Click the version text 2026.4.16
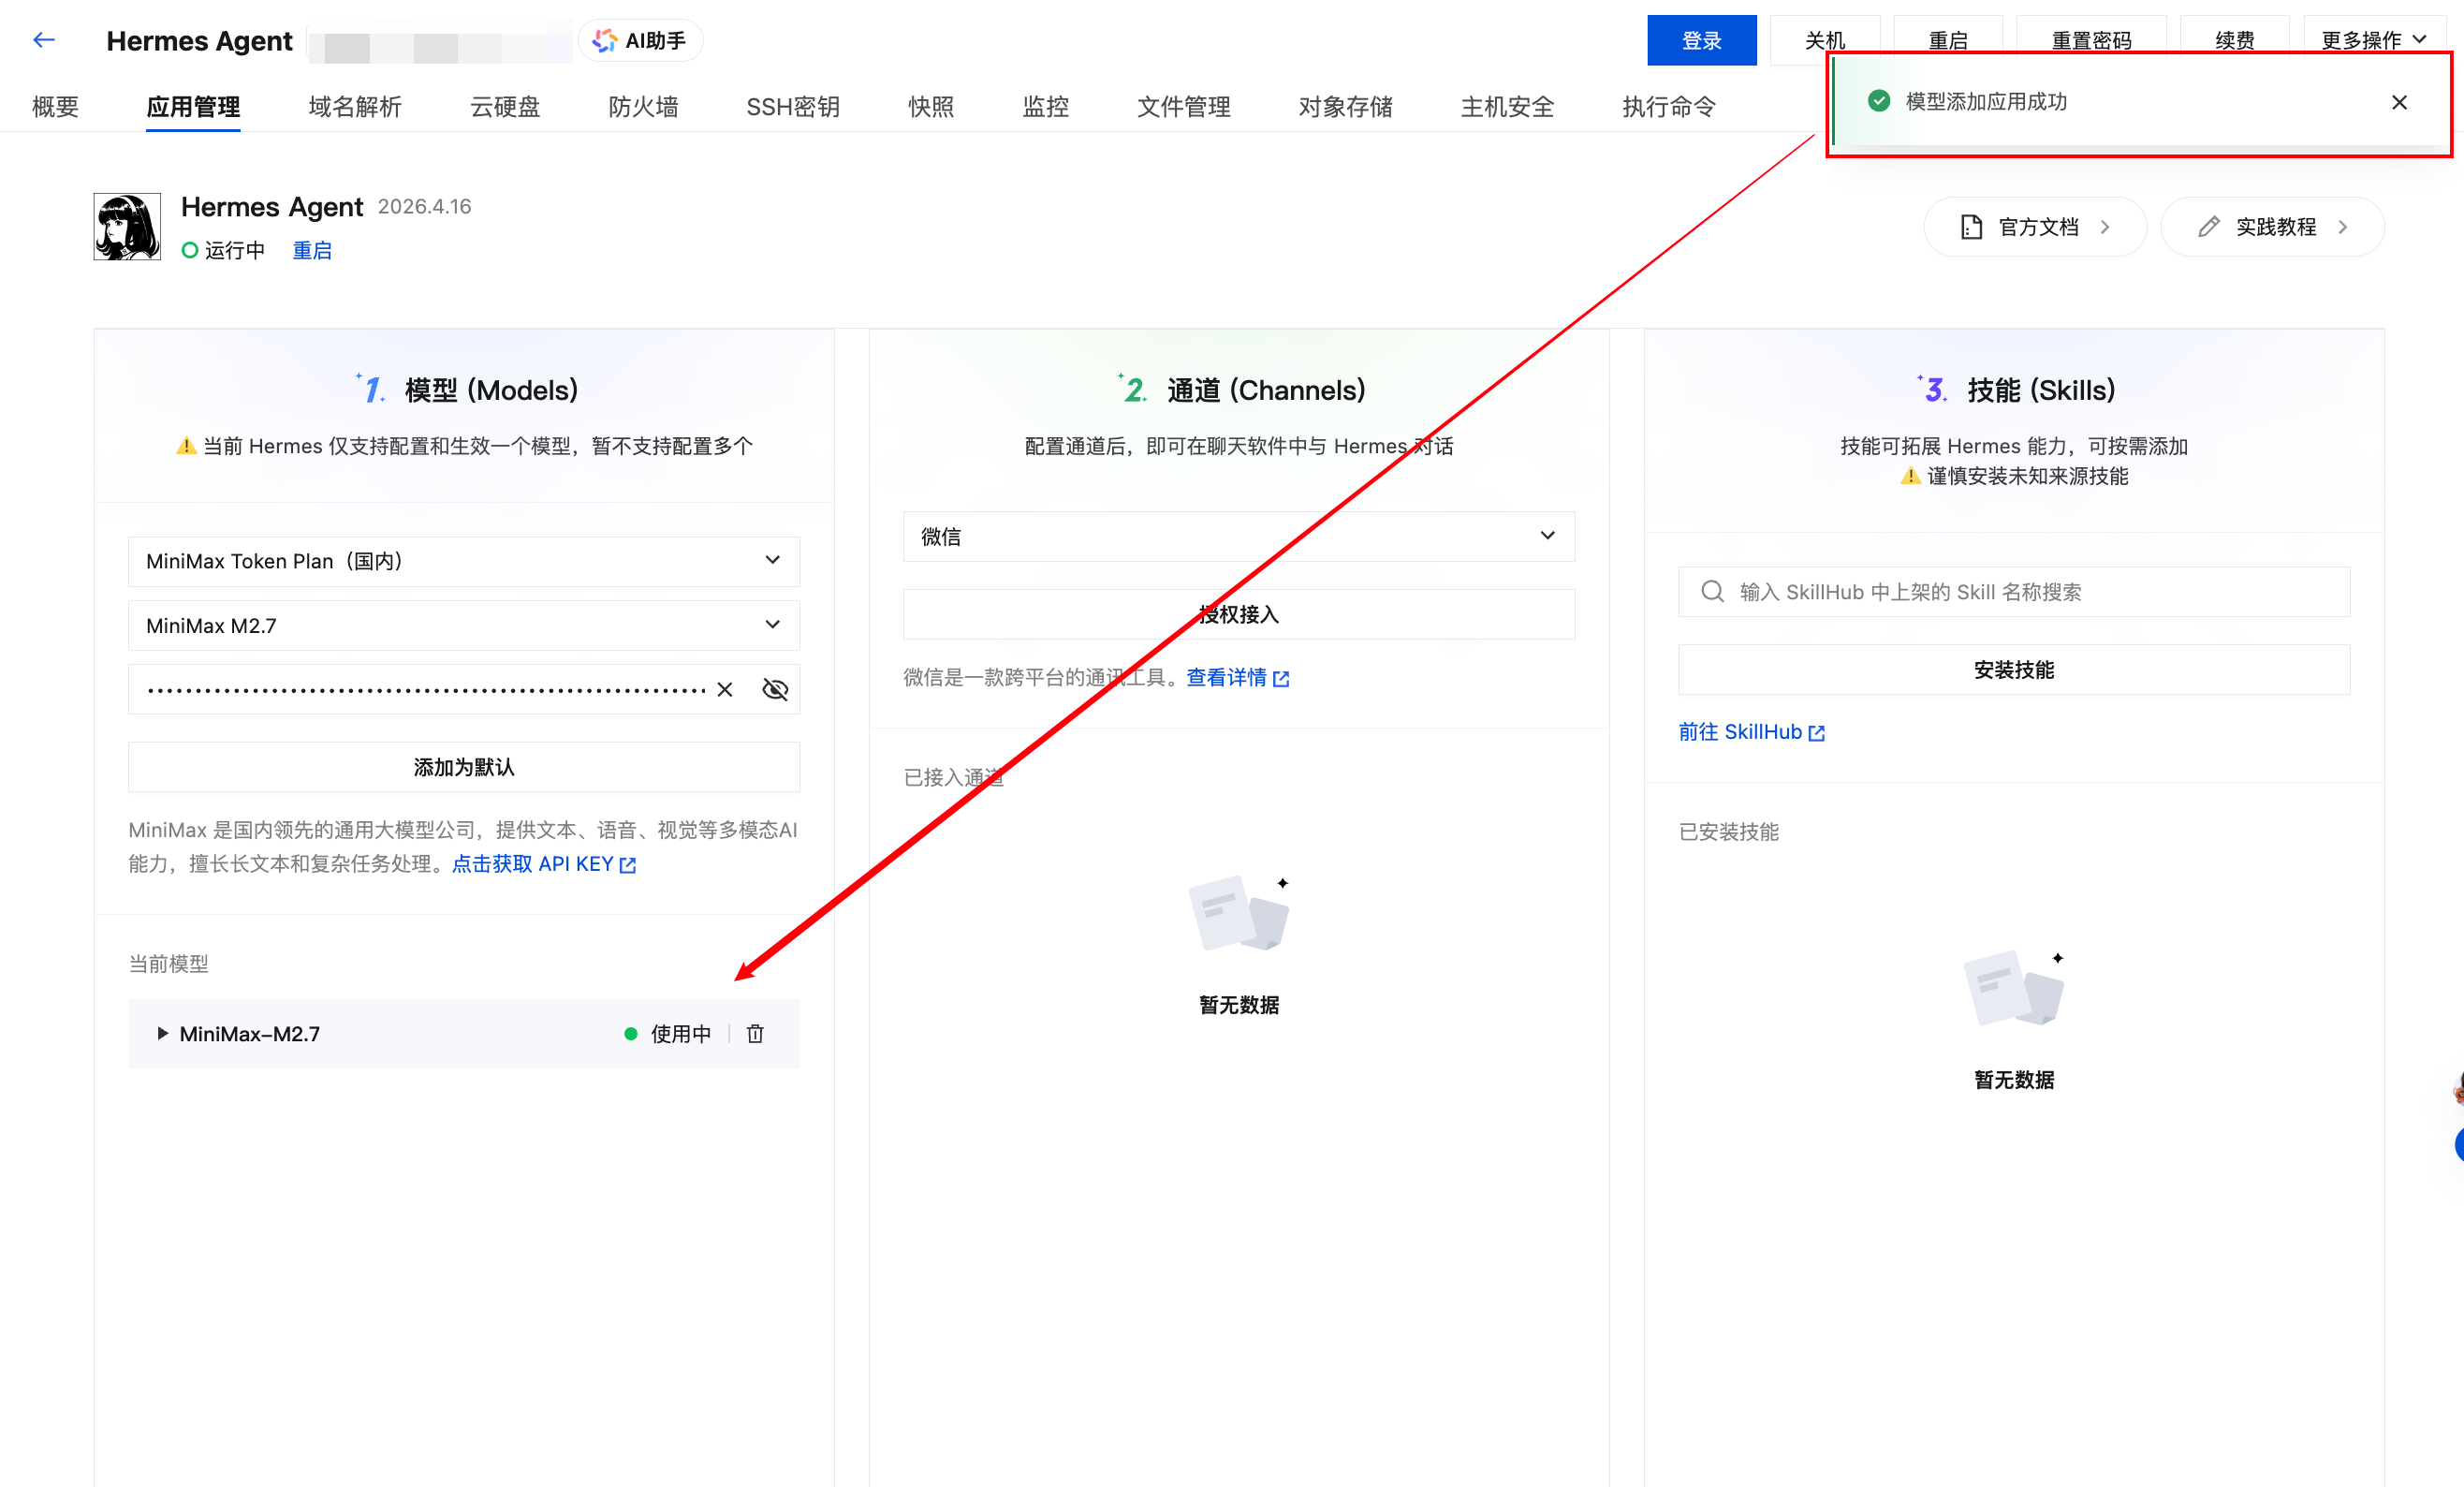 pyautogui.click(x=424, y=206)
